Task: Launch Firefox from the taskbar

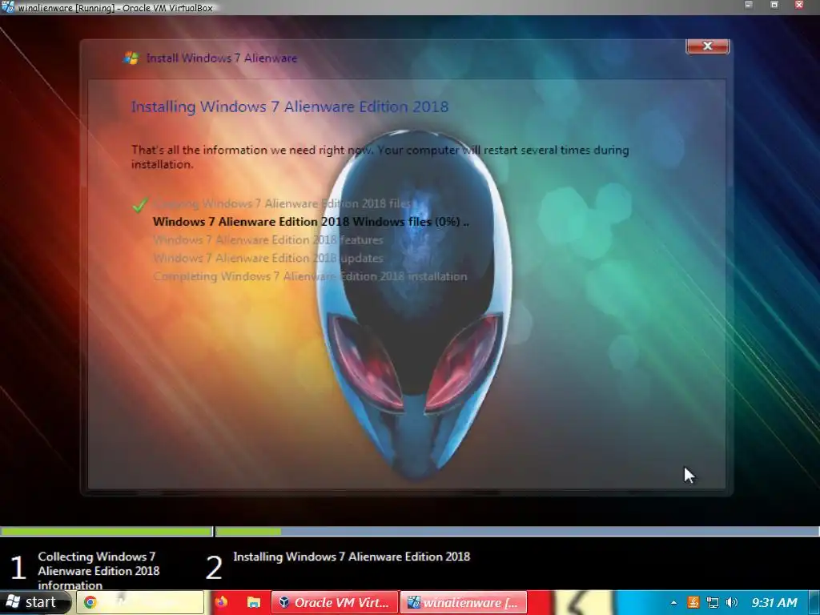Action: pyautogui.click(x=221, y=602)
